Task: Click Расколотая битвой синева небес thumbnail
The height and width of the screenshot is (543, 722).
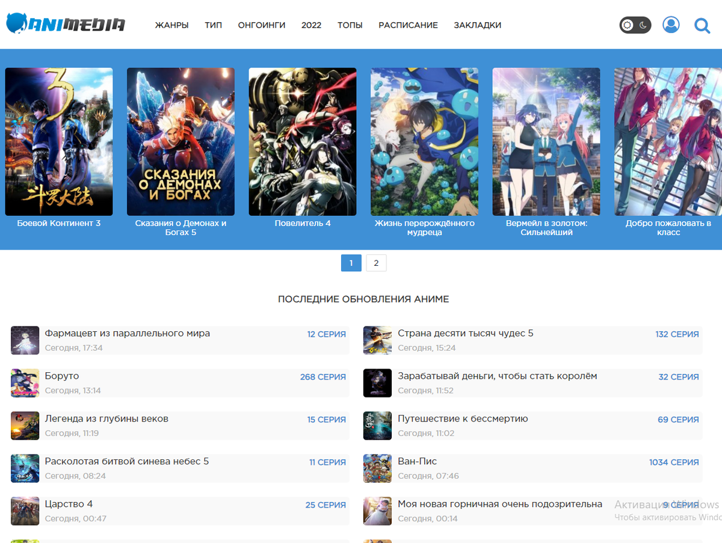Action: [25, 468]
